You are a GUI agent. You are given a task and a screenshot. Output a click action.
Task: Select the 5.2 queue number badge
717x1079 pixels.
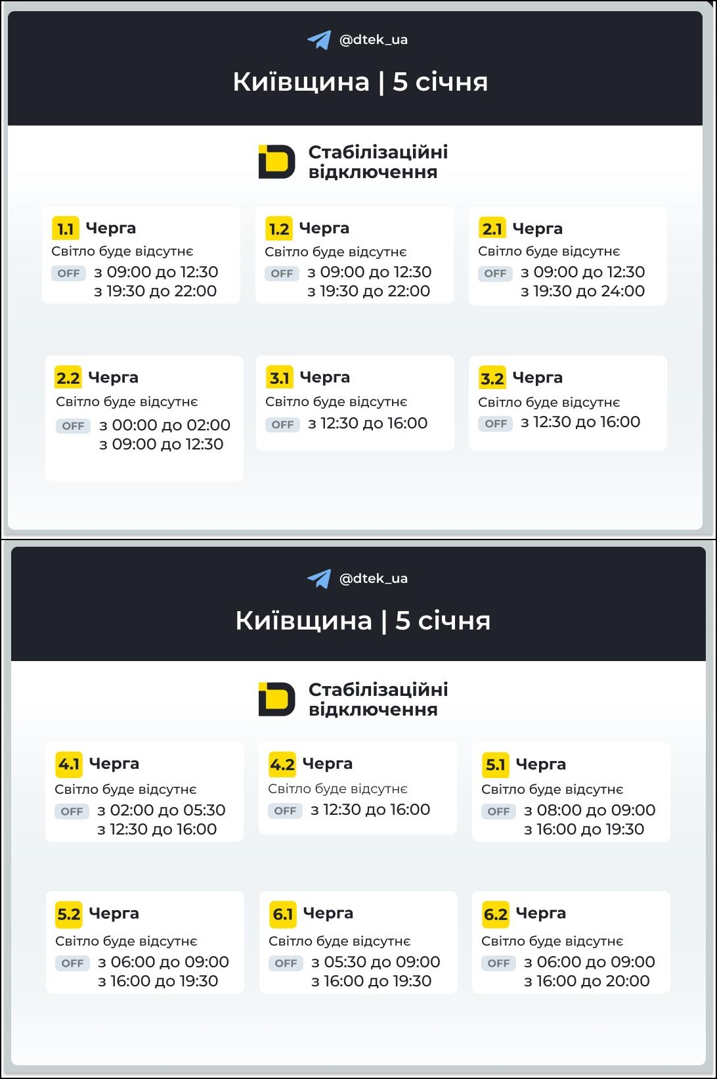tap(68, 914)
